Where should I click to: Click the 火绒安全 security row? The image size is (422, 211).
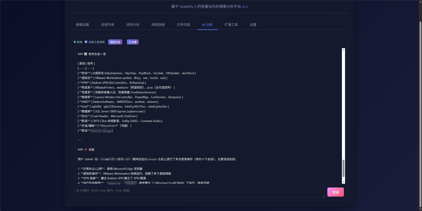(137, 73)
